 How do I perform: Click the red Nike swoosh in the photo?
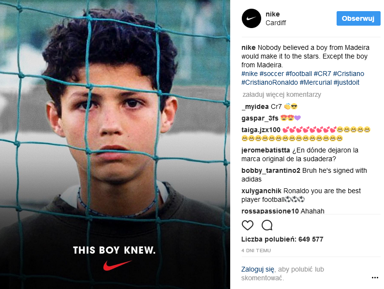point(118,265)
